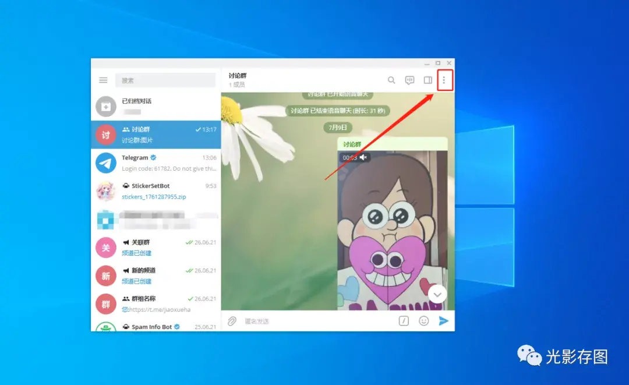Minimize the Telegram window
This screenshot has height=385, width=629.
[x=427, y=63]
